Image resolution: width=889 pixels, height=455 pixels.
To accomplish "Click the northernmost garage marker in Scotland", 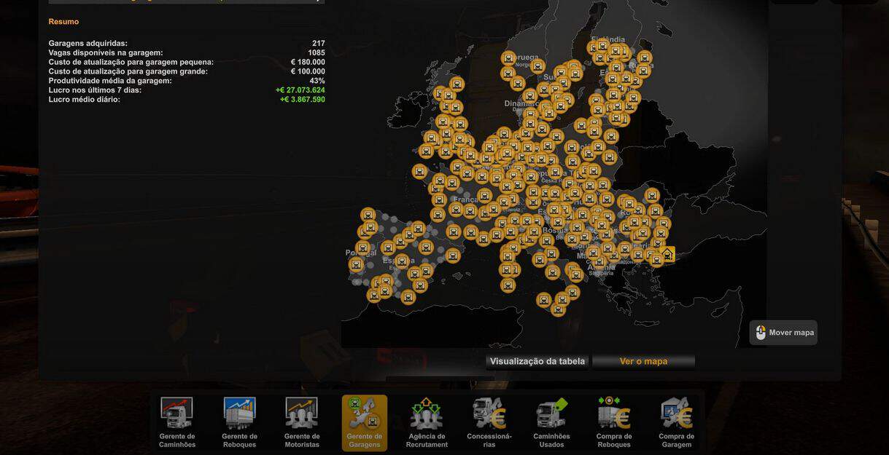I will [457, 84].
